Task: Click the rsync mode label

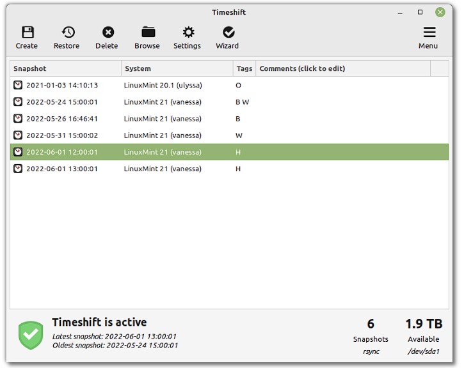Action: [x=371, y=352]
